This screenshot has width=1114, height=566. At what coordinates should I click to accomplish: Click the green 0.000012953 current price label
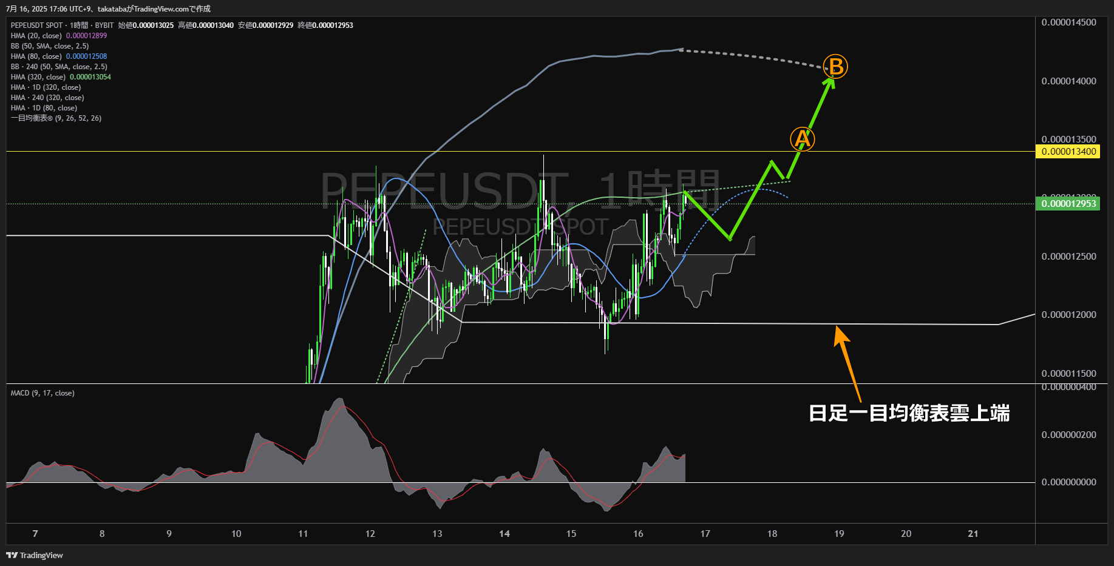point(1068,204)
